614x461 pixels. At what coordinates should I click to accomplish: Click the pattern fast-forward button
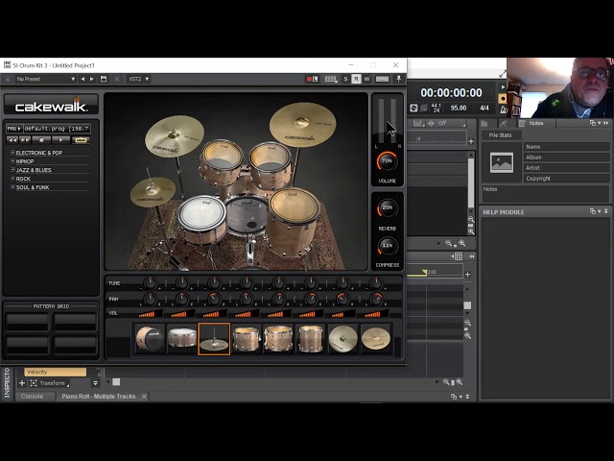[x=25, y=140]
